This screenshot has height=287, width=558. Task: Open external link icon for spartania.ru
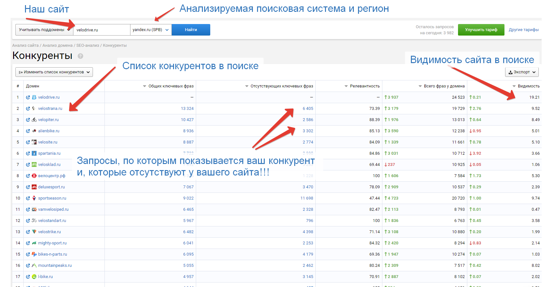28,153
